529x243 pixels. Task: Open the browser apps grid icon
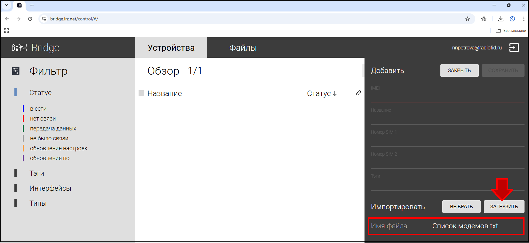[x=6, y=31]
